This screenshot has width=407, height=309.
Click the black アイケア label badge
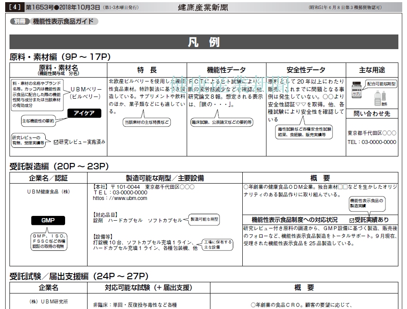84,113
